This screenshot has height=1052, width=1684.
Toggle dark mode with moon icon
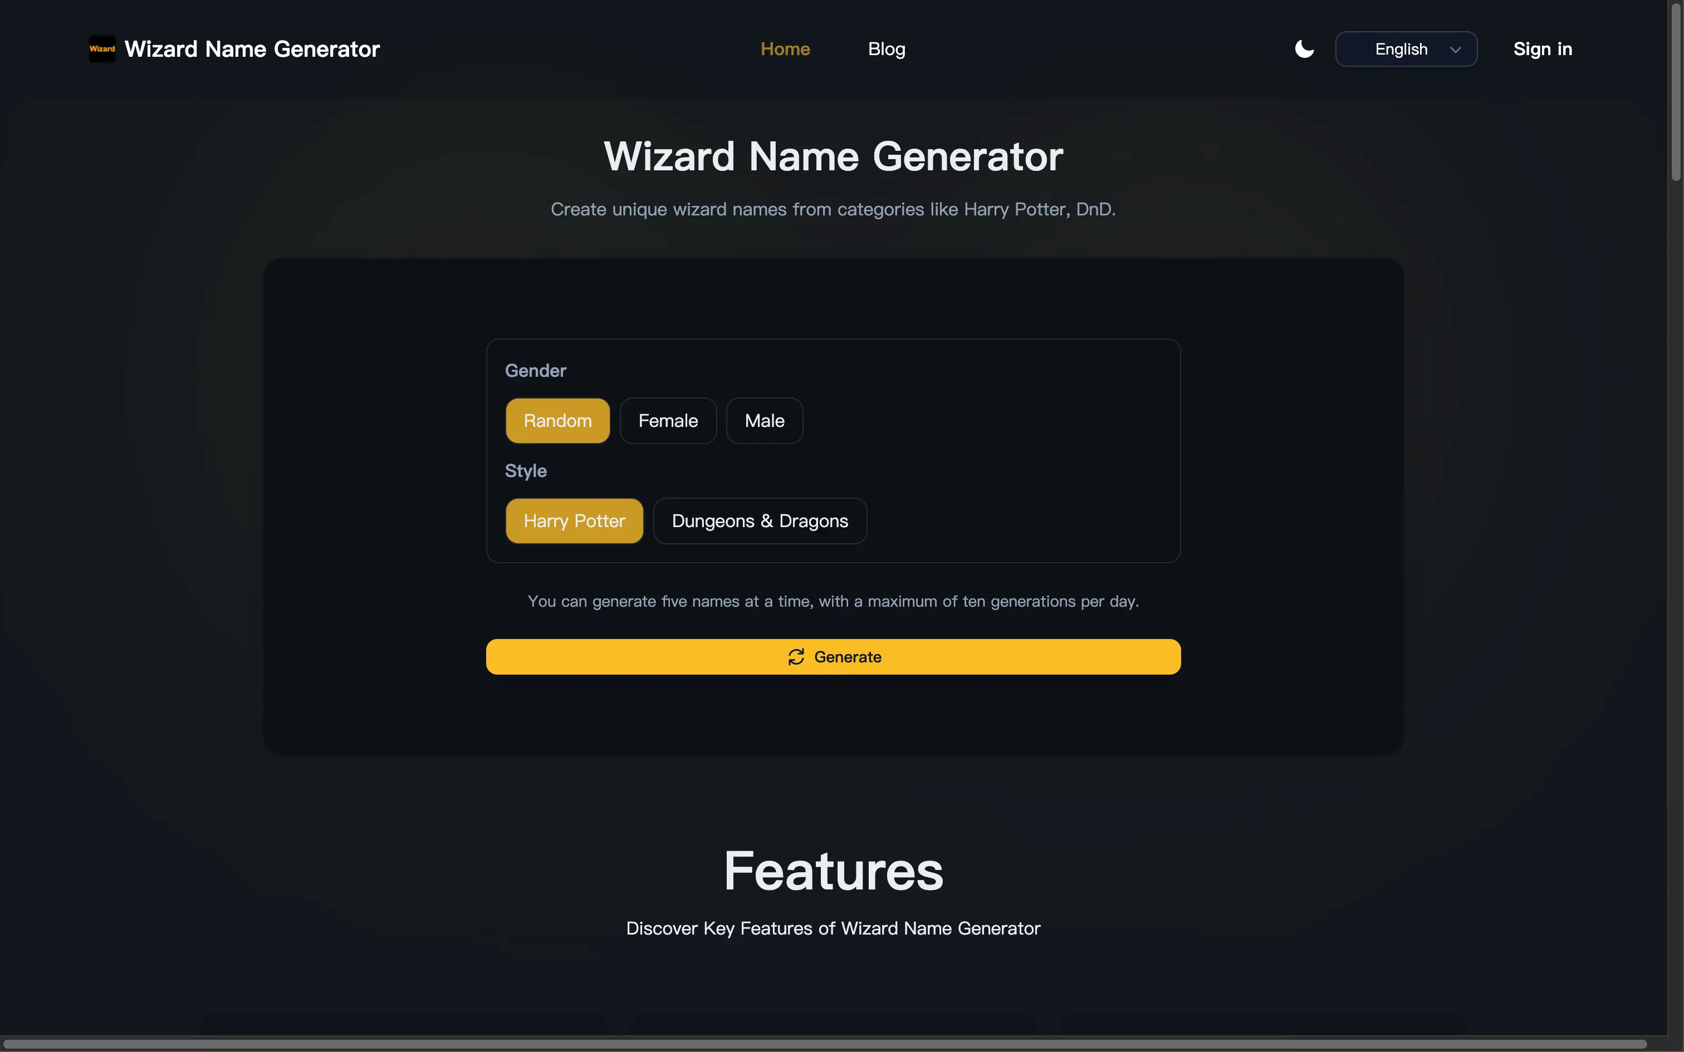[1303, 48]
